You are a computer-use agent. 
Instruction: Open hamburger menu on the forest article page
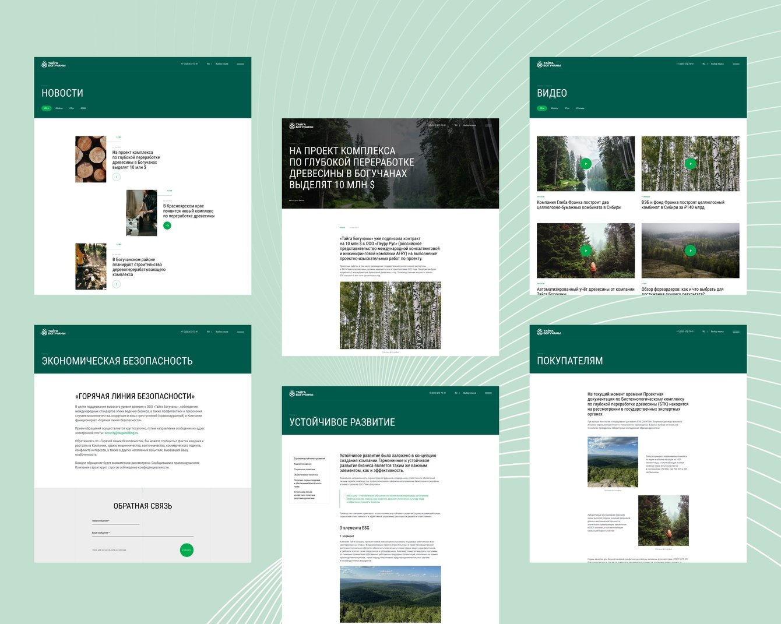tap(488, 125)
